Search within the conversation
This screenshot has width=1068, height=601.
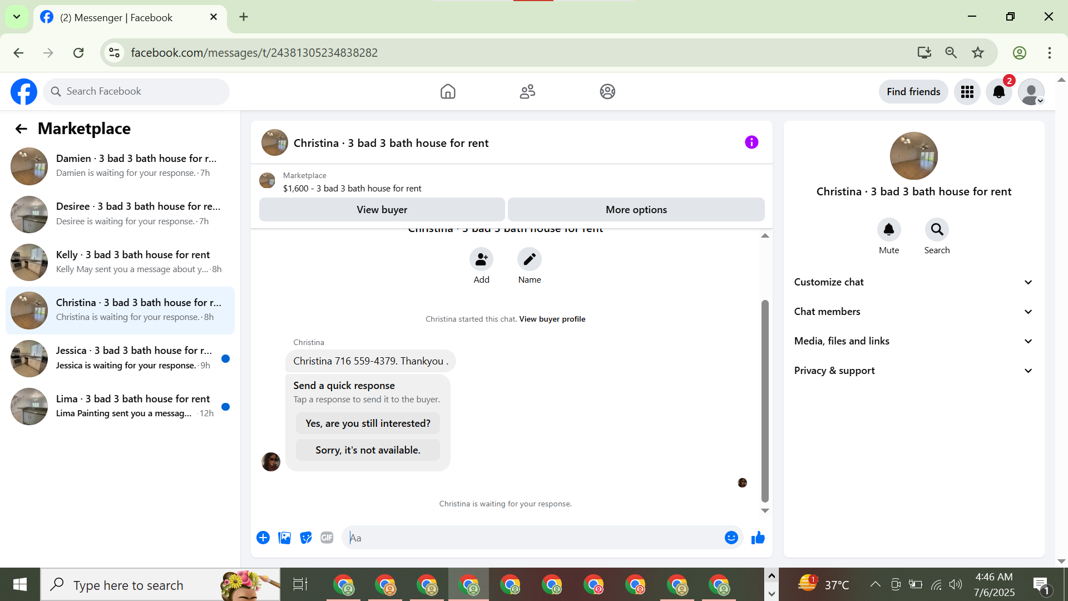tap(937, 229)
